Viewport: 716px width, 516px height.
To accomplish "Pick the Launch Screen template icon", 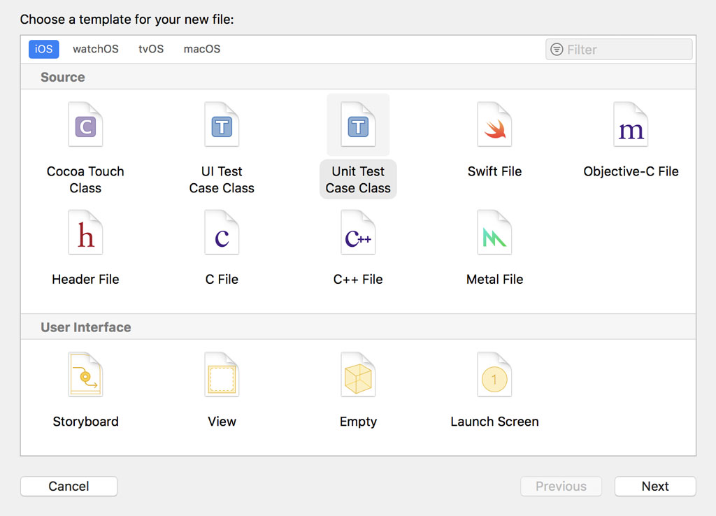I will [494, 375].
